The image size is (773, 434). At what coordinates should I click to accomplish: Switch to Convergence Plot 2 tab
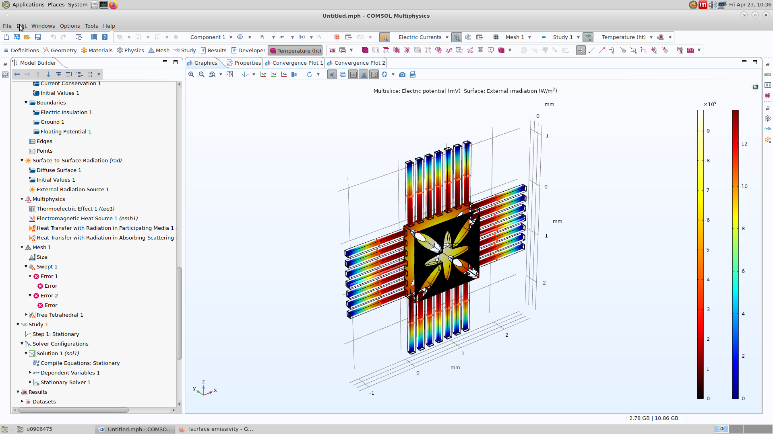(356, 63)
